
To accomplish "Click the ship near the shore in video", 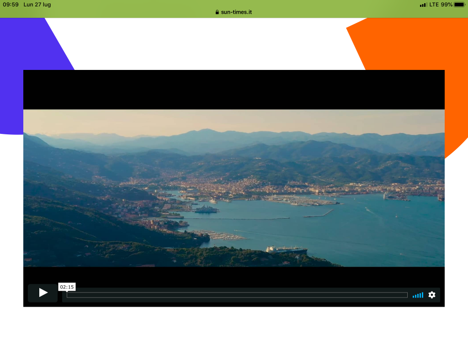I will pos(287,250).
